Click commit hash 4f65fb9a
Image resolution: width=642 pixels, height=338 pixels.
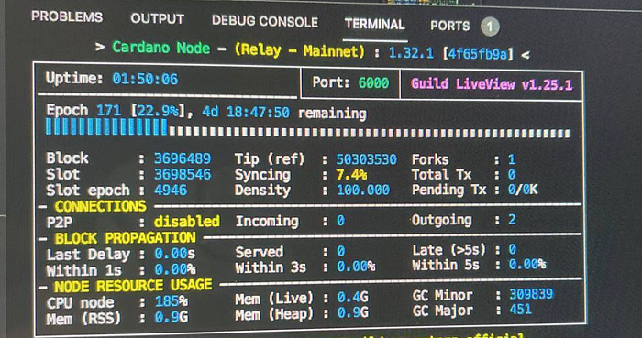(x=478, y=54)
